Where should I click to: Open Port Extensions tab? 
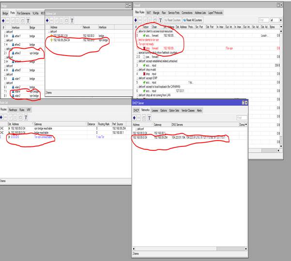click(24, 14)
